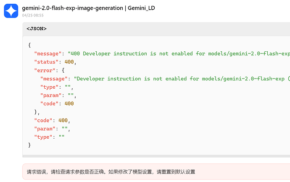290x182 pixels.
Task: Click the "error": { line
Action: coord(49,71)
